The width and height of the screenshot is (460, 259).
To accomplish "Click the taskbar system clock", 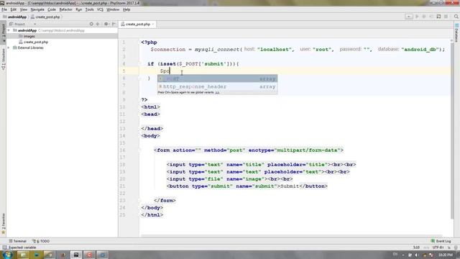I will [446, 255].
